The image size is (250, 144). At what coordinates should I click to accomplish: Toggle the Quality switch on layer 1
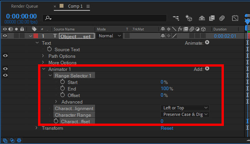[175, 36]
